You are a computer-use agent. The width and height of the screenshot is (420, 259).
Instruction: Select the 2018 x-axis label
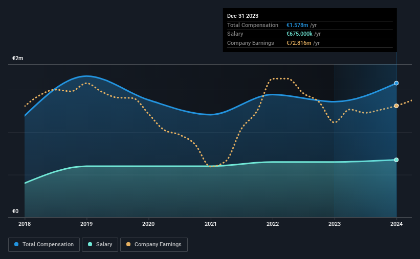(25, 224)
